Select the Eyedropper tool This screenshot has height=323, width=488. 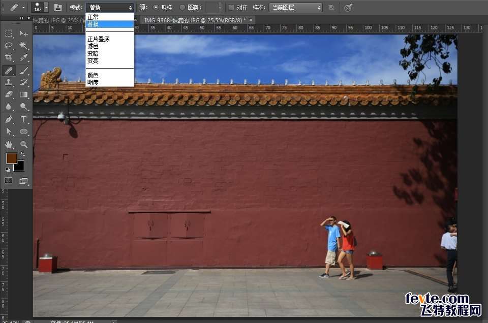tap(24, 57)
